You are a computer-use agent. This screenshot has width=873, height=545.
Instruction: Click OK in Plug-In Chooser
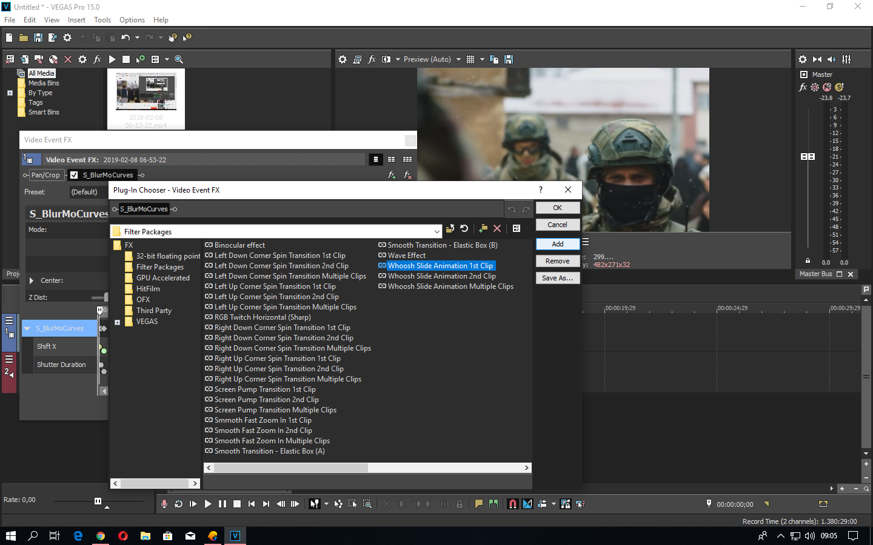pyautogui.click(x=558, y=208)
